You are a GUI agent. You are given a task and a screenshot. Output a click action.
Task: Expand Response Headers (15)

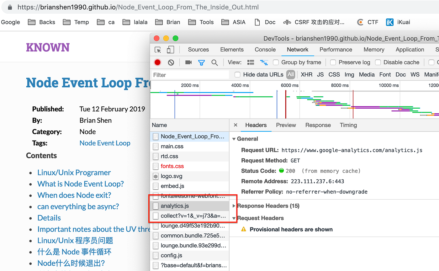click(x=234, y=206)
